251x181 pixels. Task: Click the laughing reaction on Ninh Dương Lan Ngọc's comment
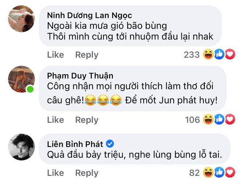(209, 54)
